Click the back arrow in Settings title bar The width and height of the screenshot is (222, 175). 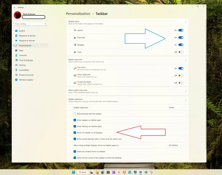coord(14,7)
